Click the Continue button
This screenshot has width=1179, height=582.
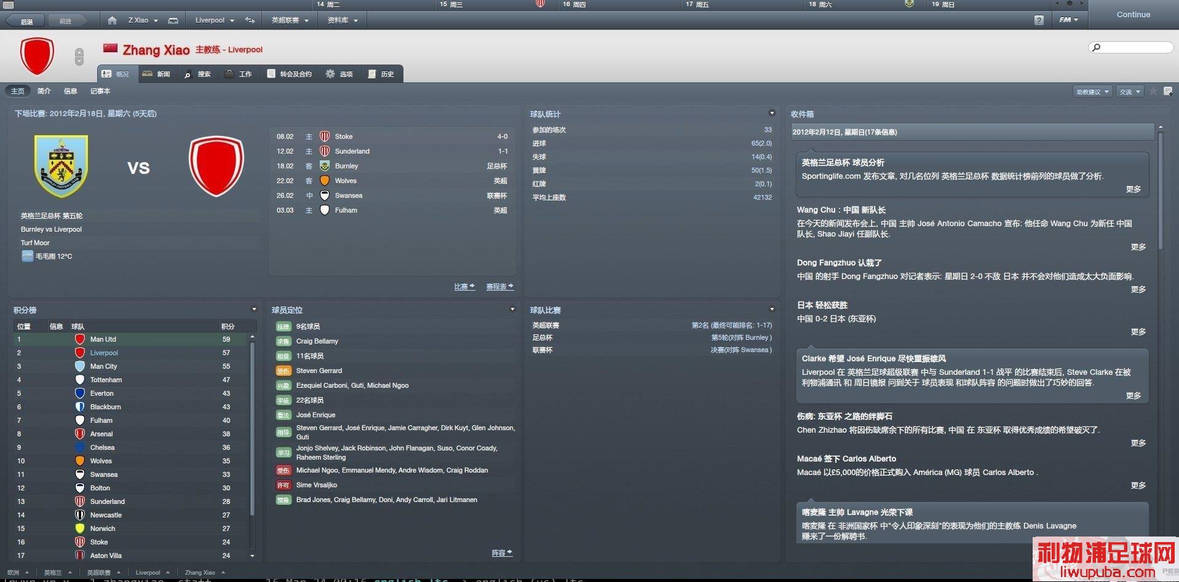tap(1133, 14)
